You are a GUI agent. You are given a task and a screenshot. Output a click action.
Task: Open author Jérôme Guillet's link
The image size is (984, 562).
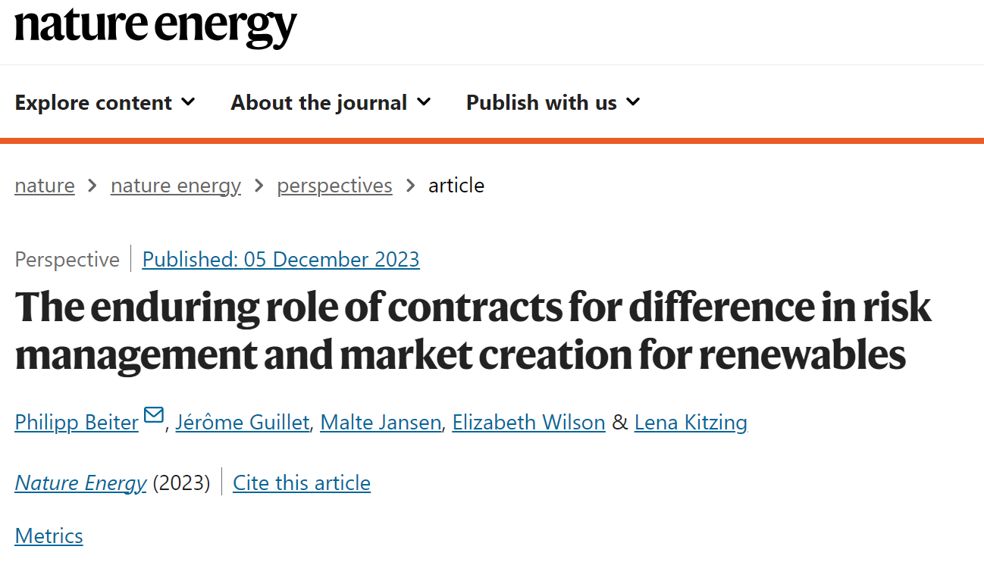click(242, 423)
